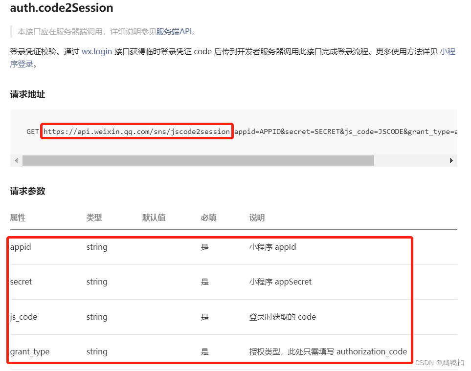Image resolution: width=471 pixels, height=371 pixels.
Task: Click the grant_type attribute cell
Action: [x=30, y=352]
